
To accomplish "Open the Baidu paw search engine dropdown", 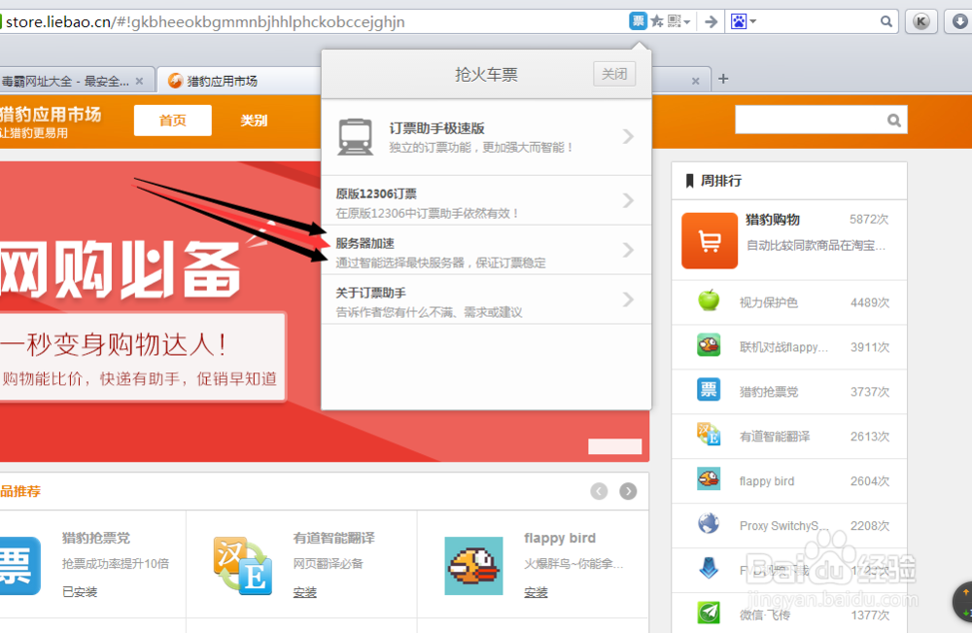I will (744, 21).
